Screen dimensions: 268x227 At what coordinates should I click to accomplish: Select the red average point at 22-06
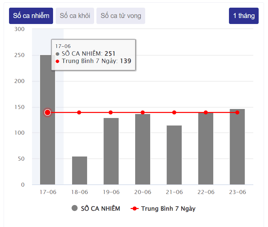coord(206,112)
